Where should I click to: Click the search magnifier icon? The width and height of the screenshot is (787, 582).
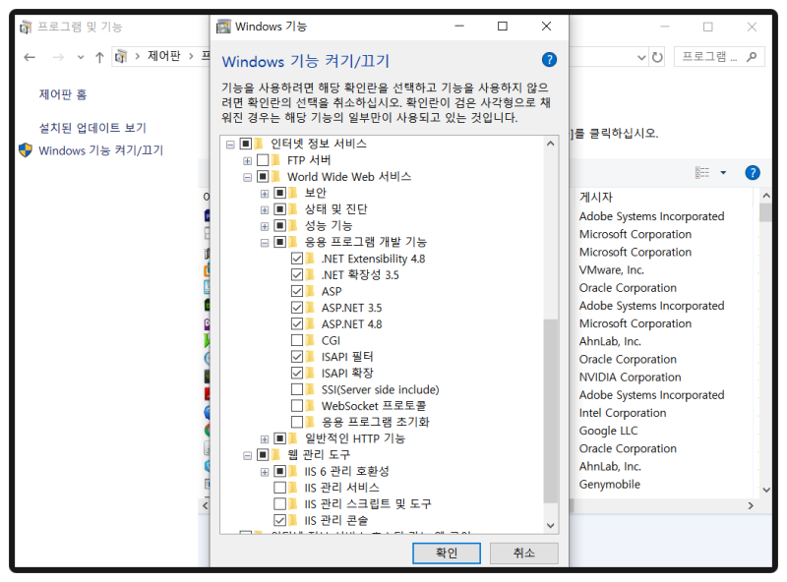(752, 57)
